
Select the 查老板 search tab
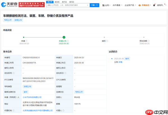(57, 2)
